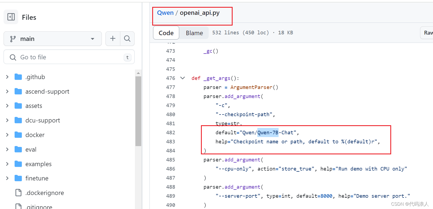Click the ArgumentParser identifier on line 477

(x=251, y=87)
